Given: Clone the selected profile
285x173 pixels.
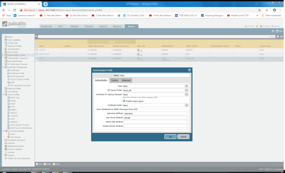Looking at the screenshot, I should coord(56,164).
